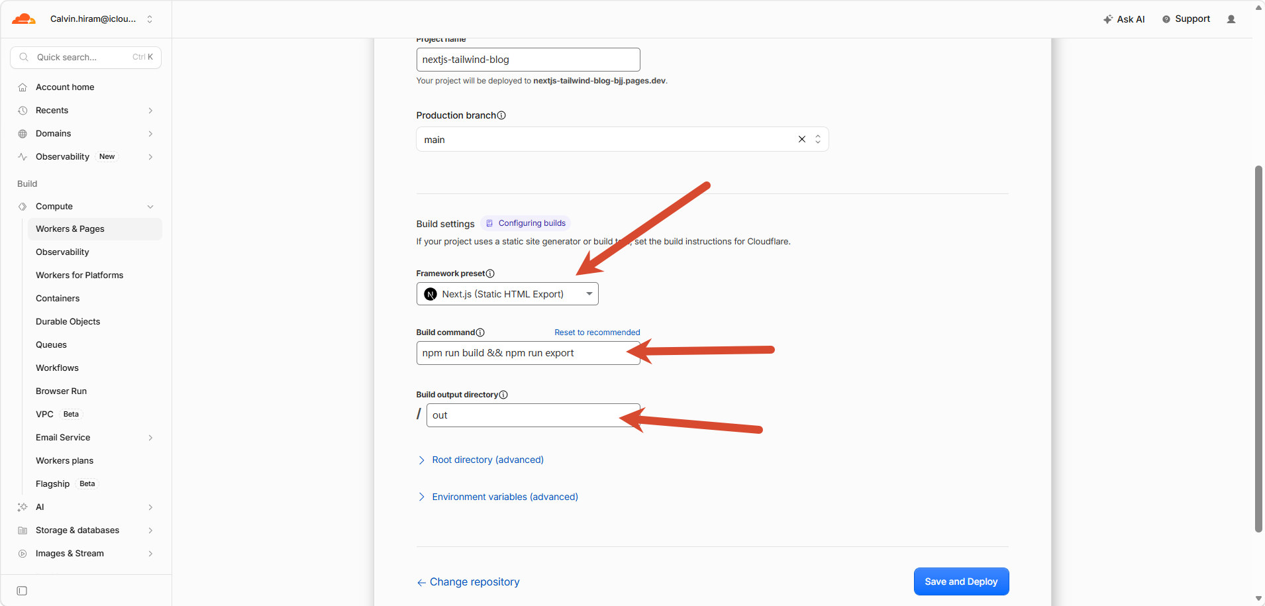The height and width of the screenshot is (606, 1265).
Task: Click the top-level Observability pulse icon
Action: [x=23, y=157]
